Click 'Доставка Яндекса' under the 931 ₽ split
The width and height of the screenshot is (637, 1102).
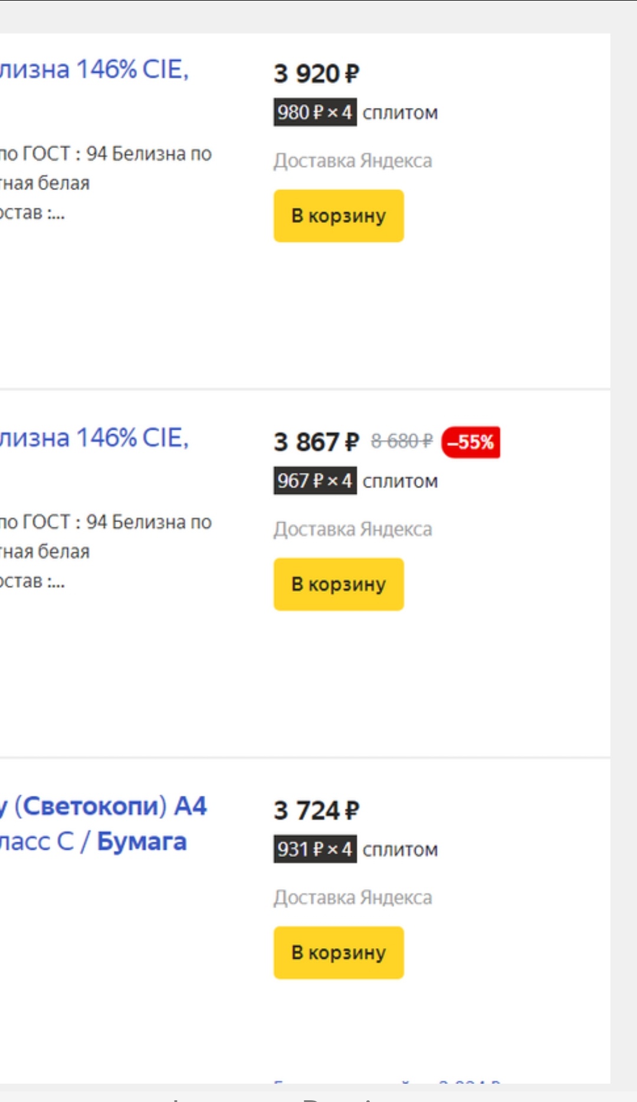coord(353,897)
